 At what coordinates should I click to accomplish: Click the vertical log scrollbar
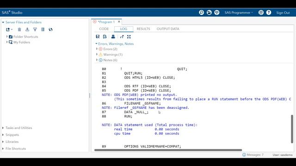pos(292,129)
